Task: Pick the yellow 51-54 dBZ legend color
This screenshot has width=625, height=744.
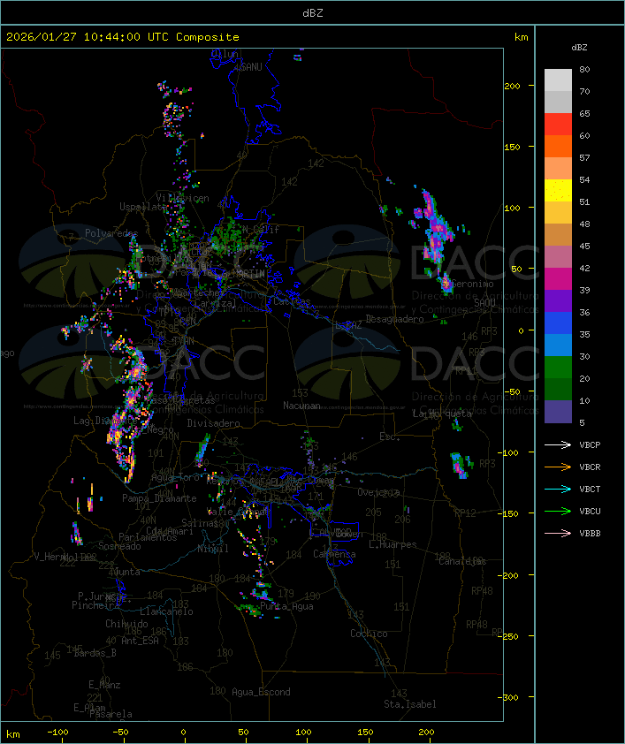Action: tap(558, 191)
